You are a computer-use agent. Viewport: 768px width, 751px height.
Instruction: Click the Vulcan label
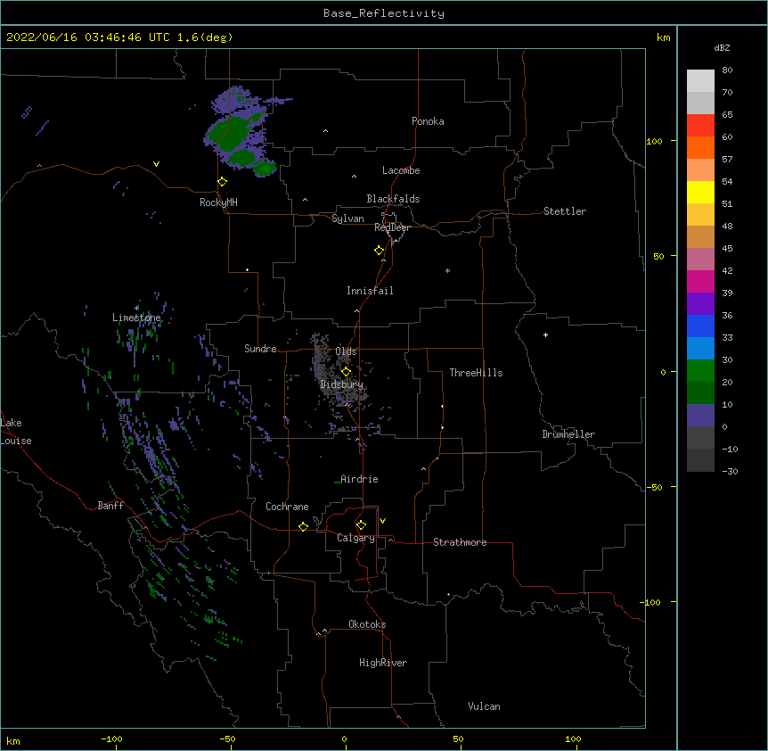coord(484,706)
